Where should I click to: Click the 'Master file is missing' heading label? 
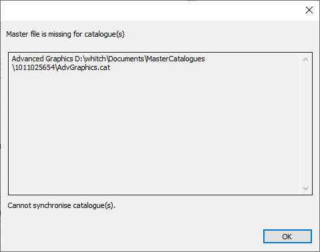(x=65, y=34)
